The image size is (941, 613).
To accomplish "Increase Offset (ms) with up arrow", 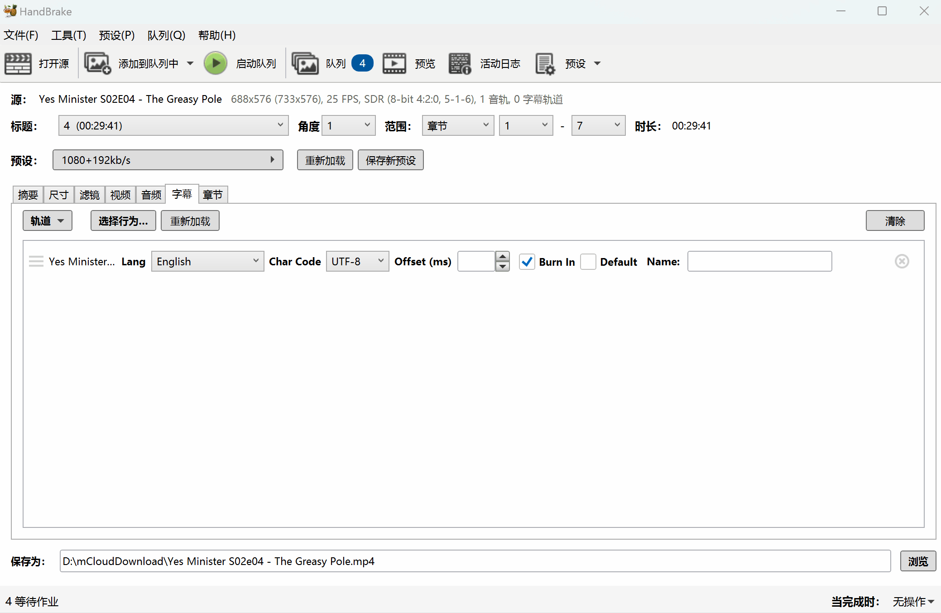I will 502,256.
